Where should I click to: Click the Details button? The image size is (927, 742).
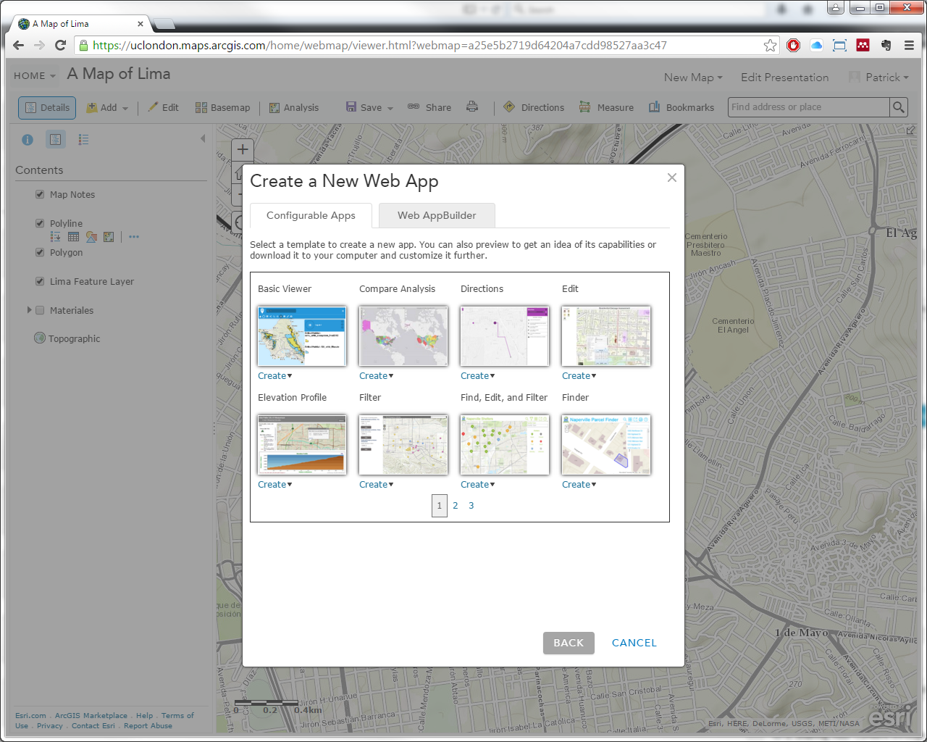coord(47,107)
